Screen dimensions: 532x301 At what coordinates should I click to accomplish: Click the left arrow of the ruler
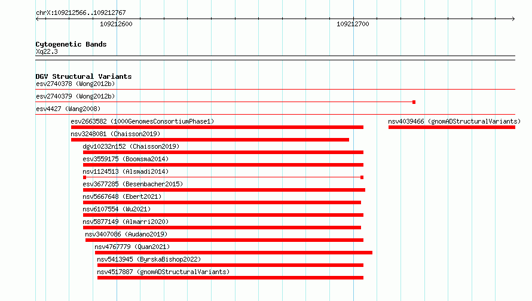tap(37, 19)
